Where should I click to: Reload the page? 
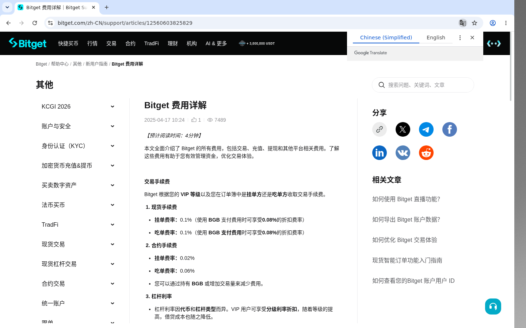35,23
